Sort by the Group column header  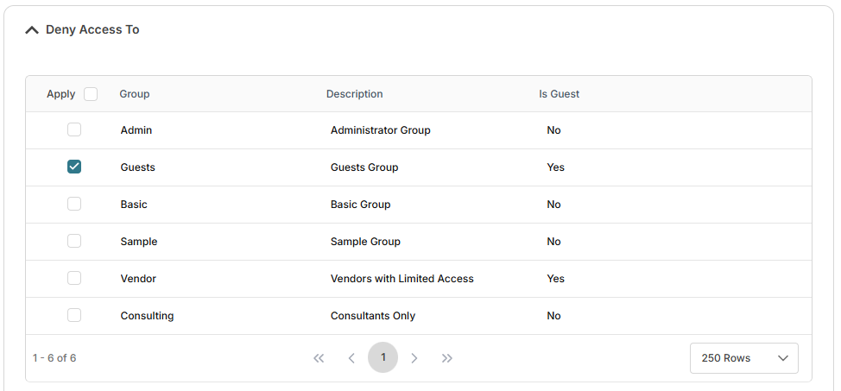135,94
